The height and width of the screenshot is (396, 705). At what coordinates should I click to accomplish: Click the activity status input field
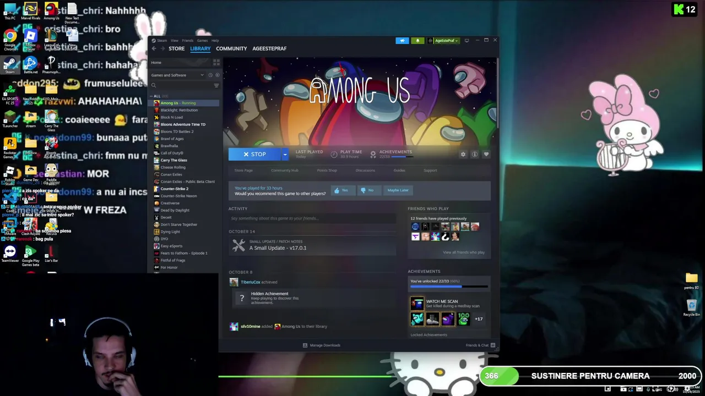[x=312, y=218]
